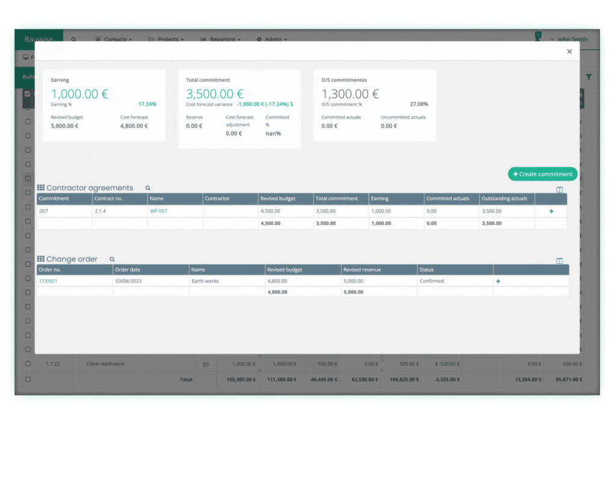616x482 pixels.
Task: Click cost forecast variance -1,000.00 € value
Action: 265,105
